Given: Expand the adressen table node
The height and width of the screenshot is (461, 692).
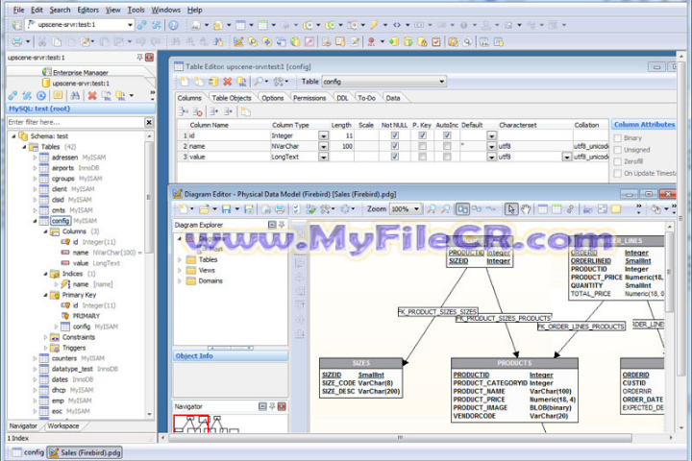Looking at the screenshot, I should tap(35, 158).
